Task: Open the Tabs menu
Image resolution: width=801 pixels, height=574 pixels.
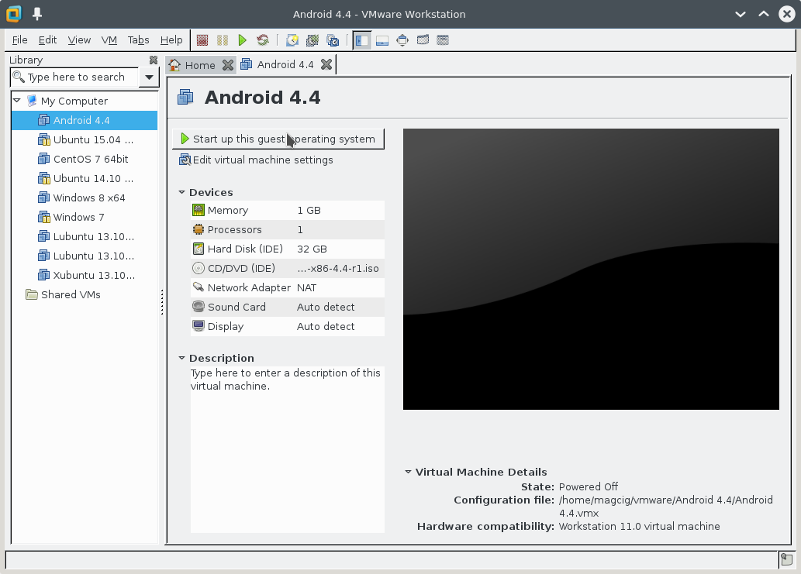Action: click(x=139, y=40)
